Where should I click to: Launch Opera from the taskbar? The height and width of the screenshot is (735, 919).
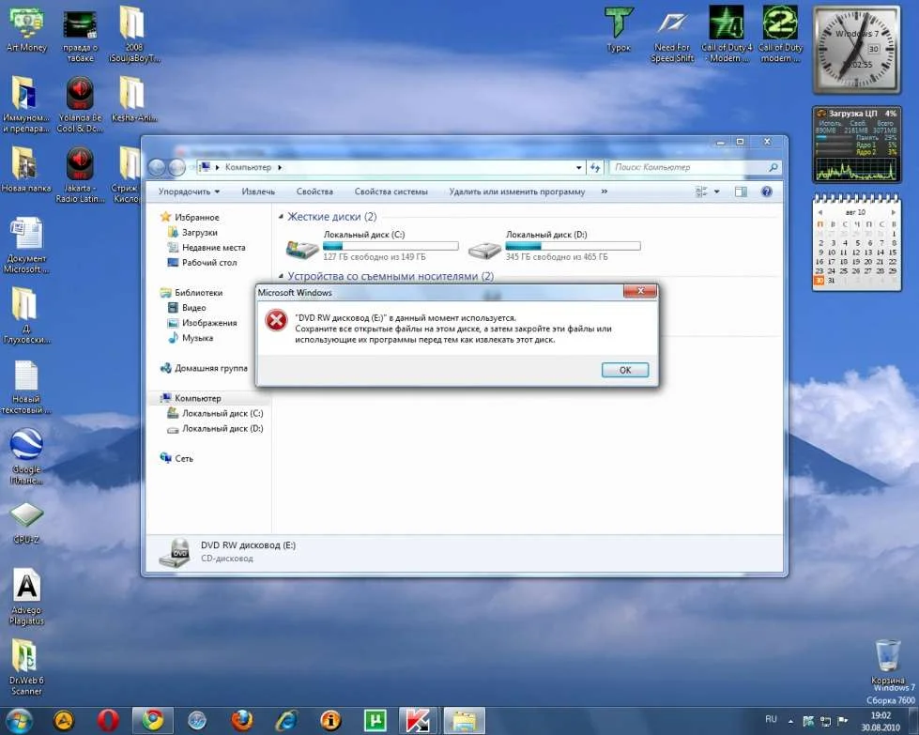click(x=108, y=720)
